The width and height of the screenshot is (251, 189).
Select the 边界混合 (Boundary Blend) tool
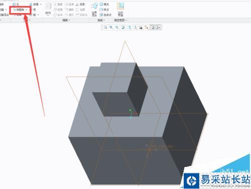pos(94,10)
